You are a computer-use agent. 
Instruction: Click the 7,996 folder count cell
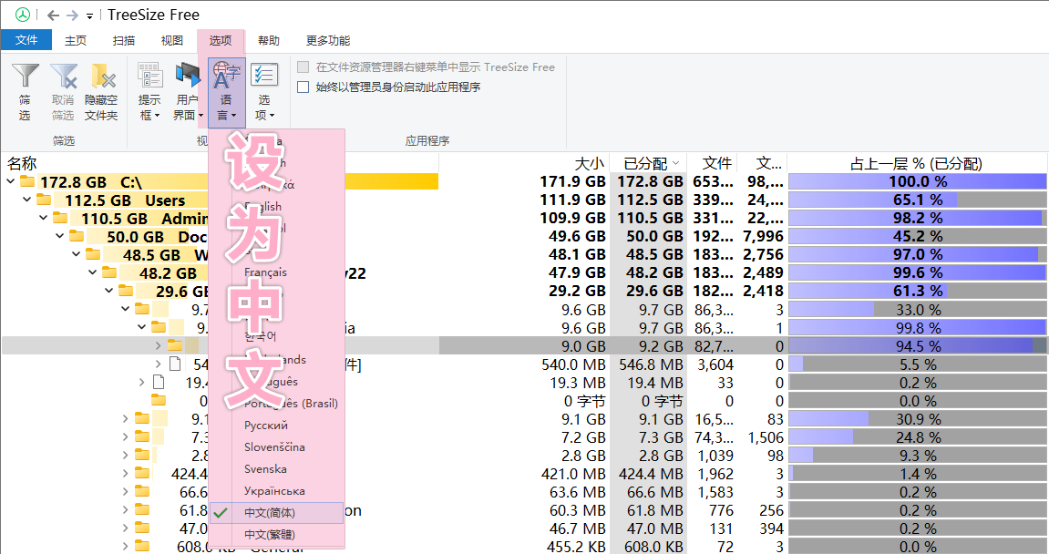click(762, 236)
